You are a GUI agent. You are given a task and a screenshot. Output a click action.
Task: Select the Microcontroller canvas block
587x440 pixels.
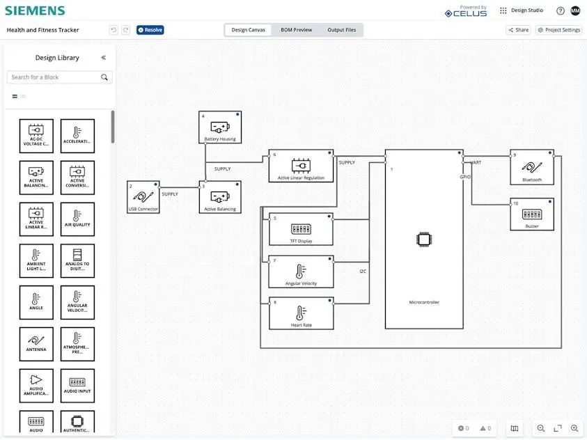tap(424, 239)
